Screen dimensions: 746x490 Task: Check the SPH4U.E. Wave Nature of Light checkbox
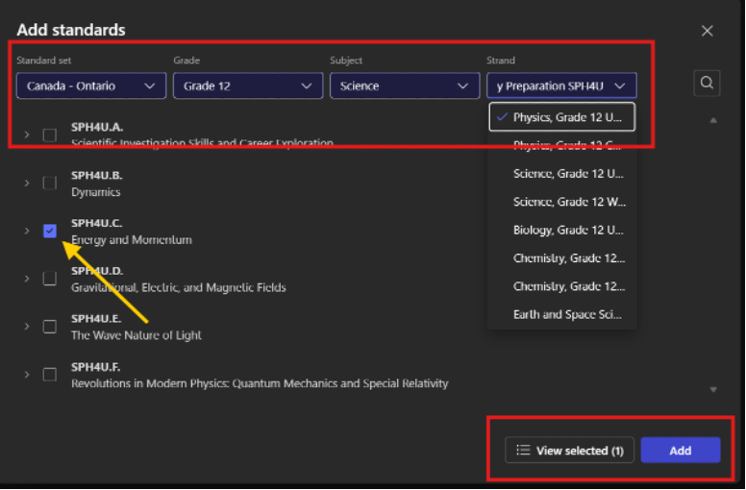click(x=50, y=327)
